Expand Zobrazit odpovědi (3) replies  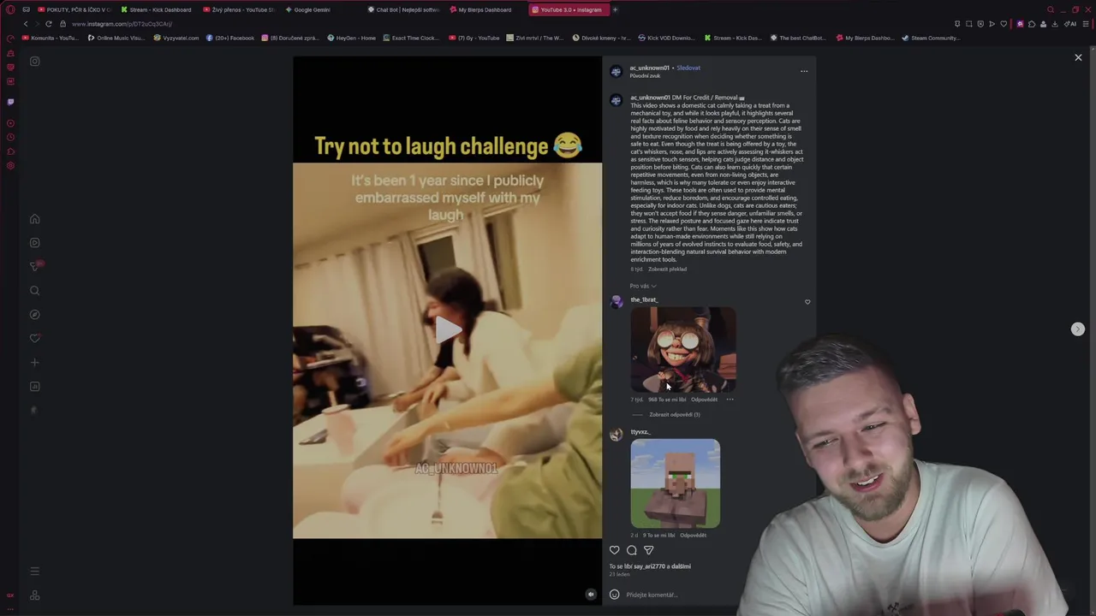click(x=675, y=415)
